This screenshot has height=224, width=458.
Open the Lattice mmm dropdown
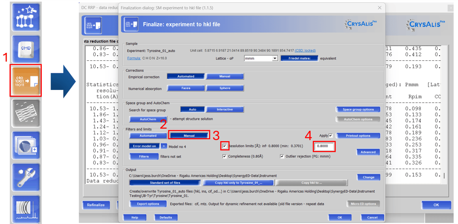[261, 58]
